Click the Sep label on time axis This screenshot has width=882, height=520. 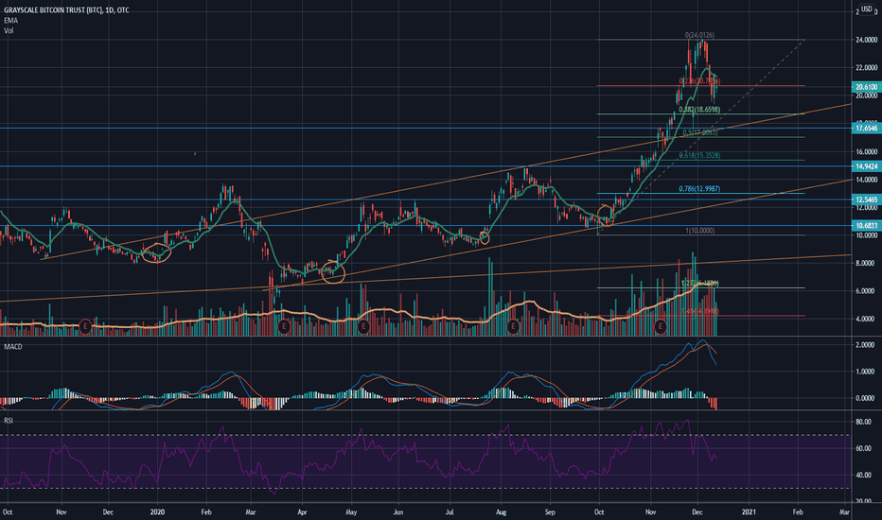[x=550, y=512]
